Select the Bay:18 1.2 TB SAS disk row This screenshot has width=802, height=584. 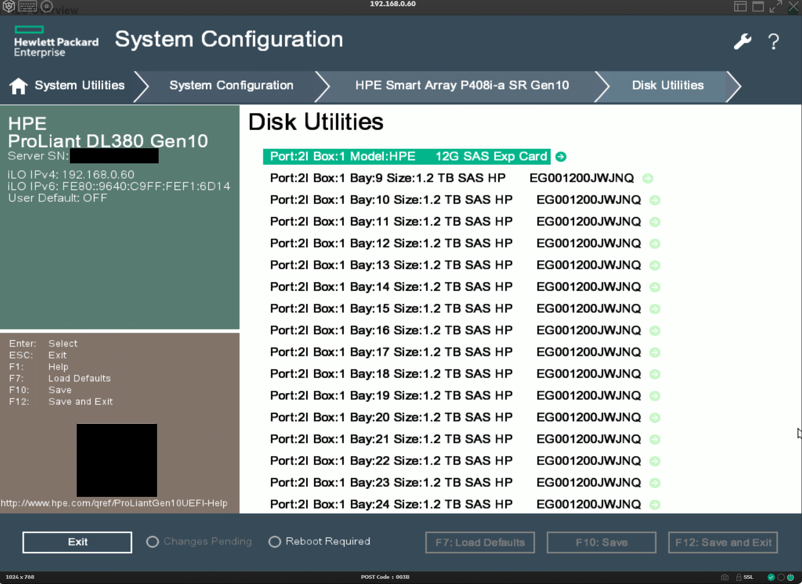tap(456, 374)
